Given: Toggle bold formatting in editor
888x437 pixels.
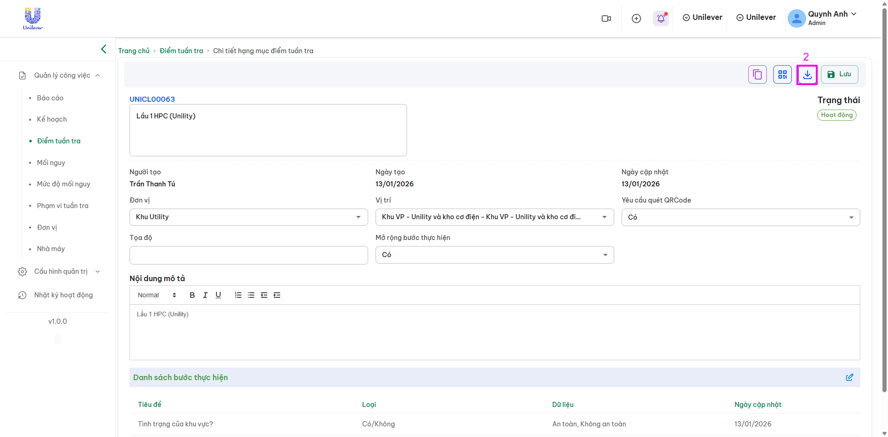Looking at the screenshot, I should pyautogui.click(x=192, y=295).
